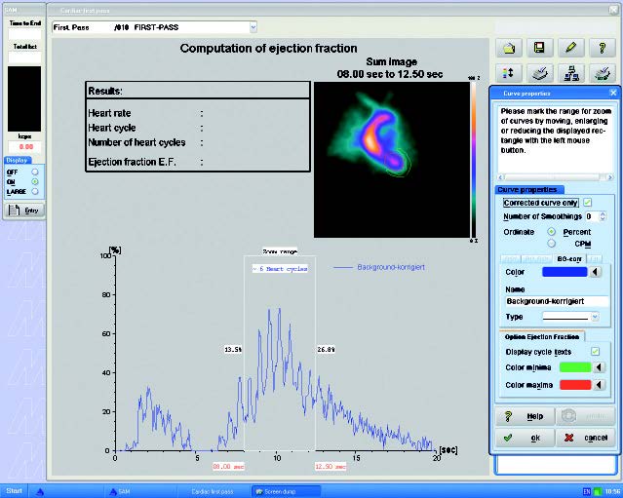The height and width of the screenshot is (498, 623).
Task: Expand the curve line Type dropdown
Action: pyautogui.click(x=594, y=317)
